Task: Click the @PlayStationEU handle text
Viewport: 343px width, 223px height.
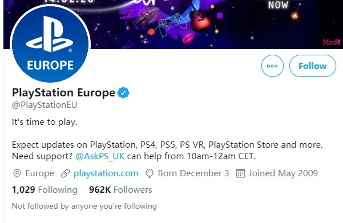Action: click(x=45, y=105)
